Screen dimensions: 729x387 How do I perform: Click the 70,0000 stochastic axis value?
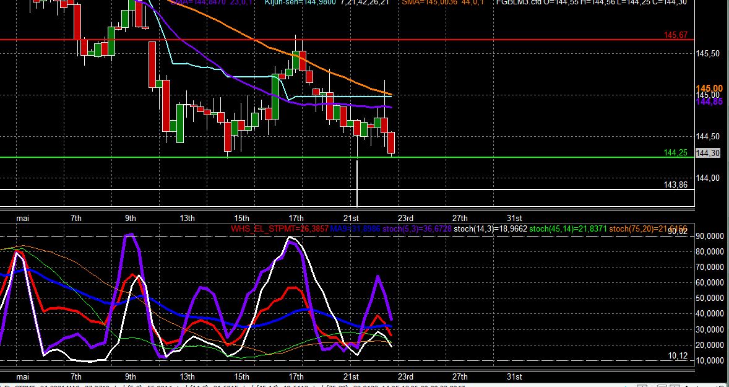pos(710,267)
